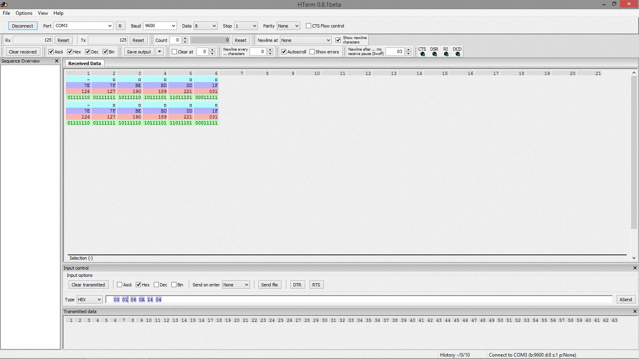This screenshot has width=639, height=359.
Task: Open the Help menu
Action: click(x=58, y=13)
